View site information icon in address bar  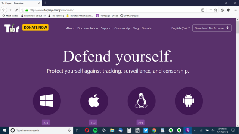[23, 10]
